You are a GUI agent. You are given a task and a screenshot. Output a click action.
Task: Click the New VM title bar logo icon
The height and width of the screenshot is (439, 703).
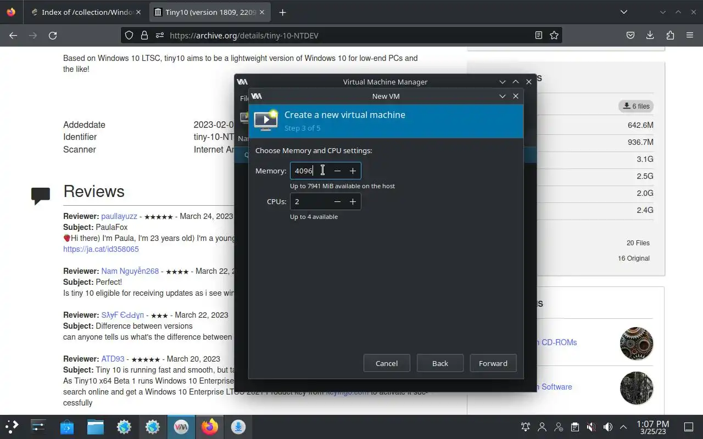coord(256,96)
